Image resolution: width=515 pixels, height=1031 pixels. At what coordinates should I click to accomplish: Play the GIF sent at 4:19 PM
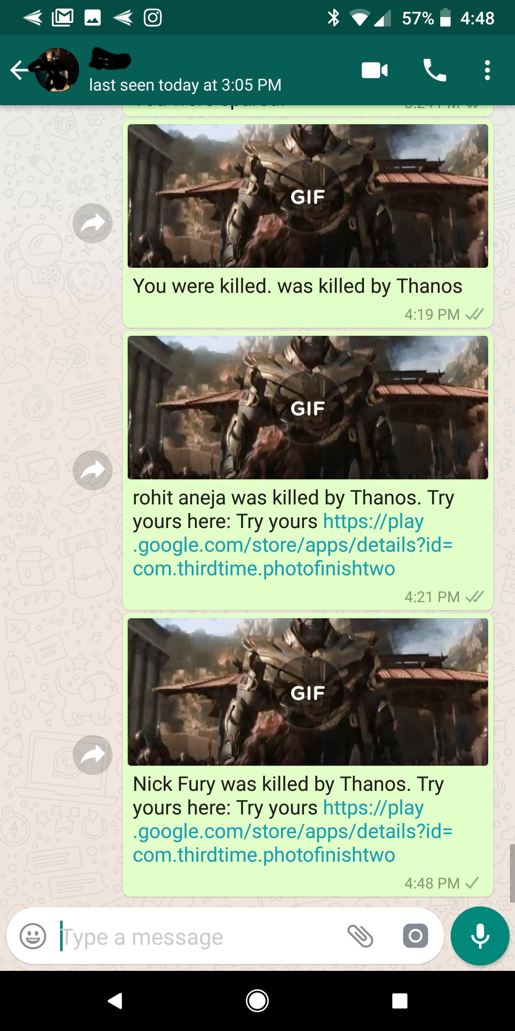pos(308,196)
